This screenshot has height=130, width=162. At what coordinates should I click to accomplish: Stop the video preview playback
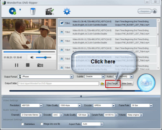(x=28, y=65)
